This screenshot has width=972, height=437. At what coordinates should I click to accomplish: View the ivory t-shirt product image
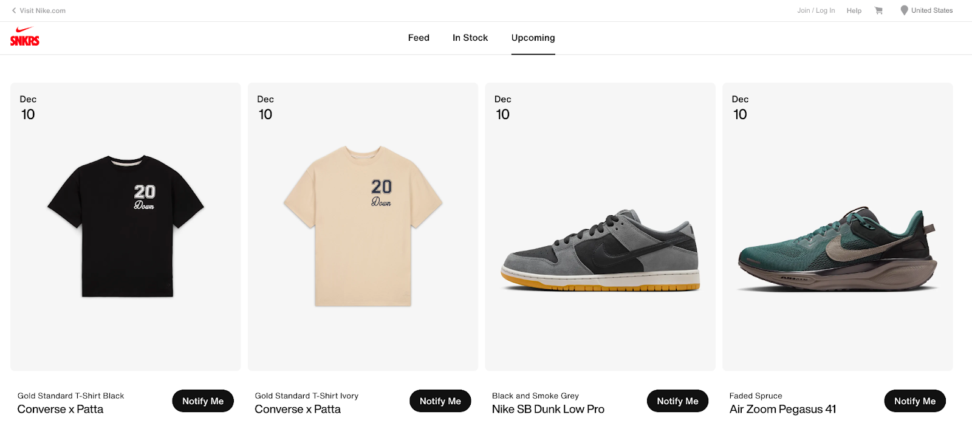(363, 227)
